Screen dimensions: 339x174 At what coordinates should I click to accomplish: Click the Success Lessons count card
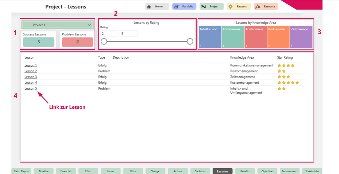38,42
